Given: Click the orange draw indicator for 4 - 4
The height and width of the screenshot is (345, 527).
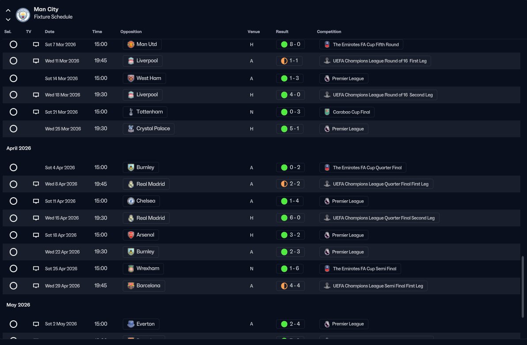Looking at the screenshot, I should click(284, 285).
